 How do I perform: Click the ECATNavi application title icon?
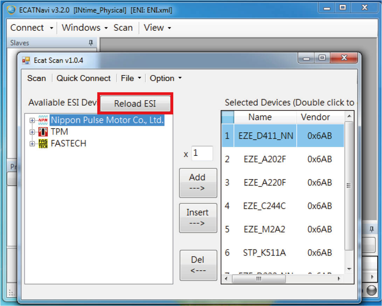point(11,10)
